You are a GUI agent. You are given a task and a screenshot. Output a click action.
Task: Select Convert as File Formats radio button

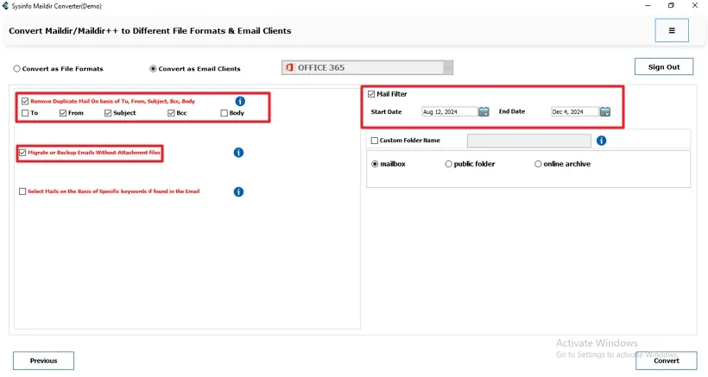pos(16,69)
